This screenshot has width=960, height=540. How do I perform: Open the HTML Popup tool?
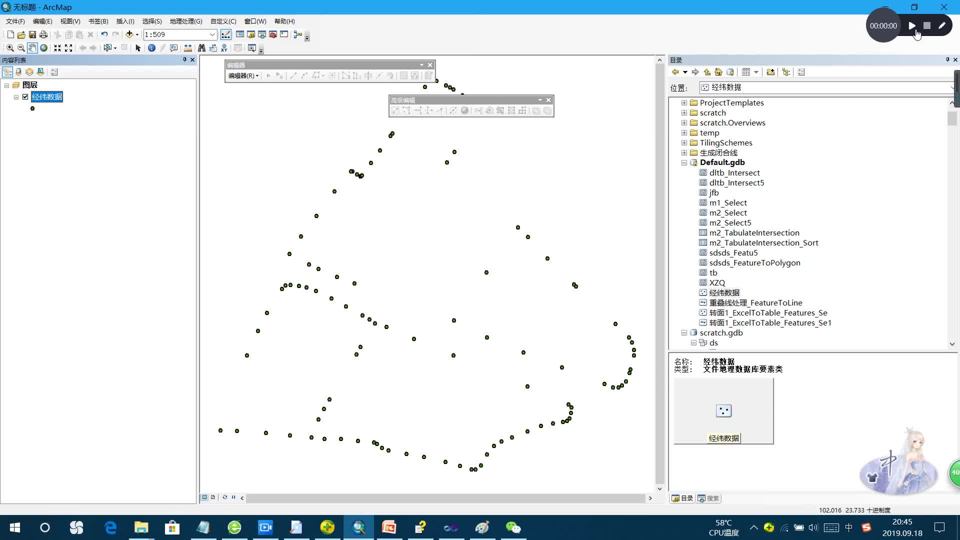coord(173,48)
